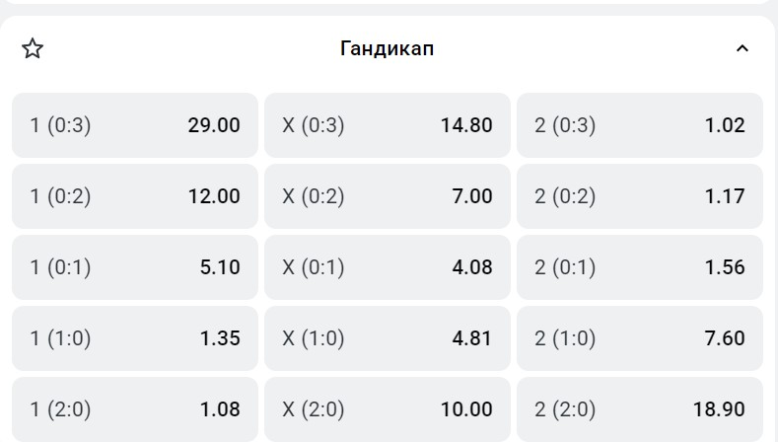Viewport: 778px width, 442px height.
Task: Bet on 1 (2:0) at 1.08
Action: pos(135,408)
